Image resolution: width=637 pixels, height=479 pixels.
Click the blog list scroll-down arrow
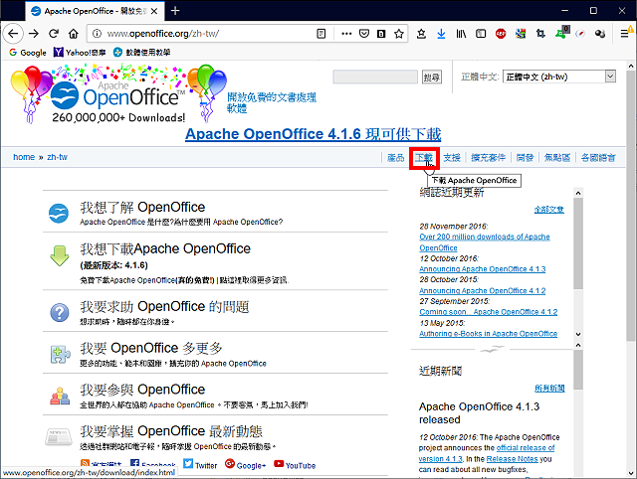point(578,335)
